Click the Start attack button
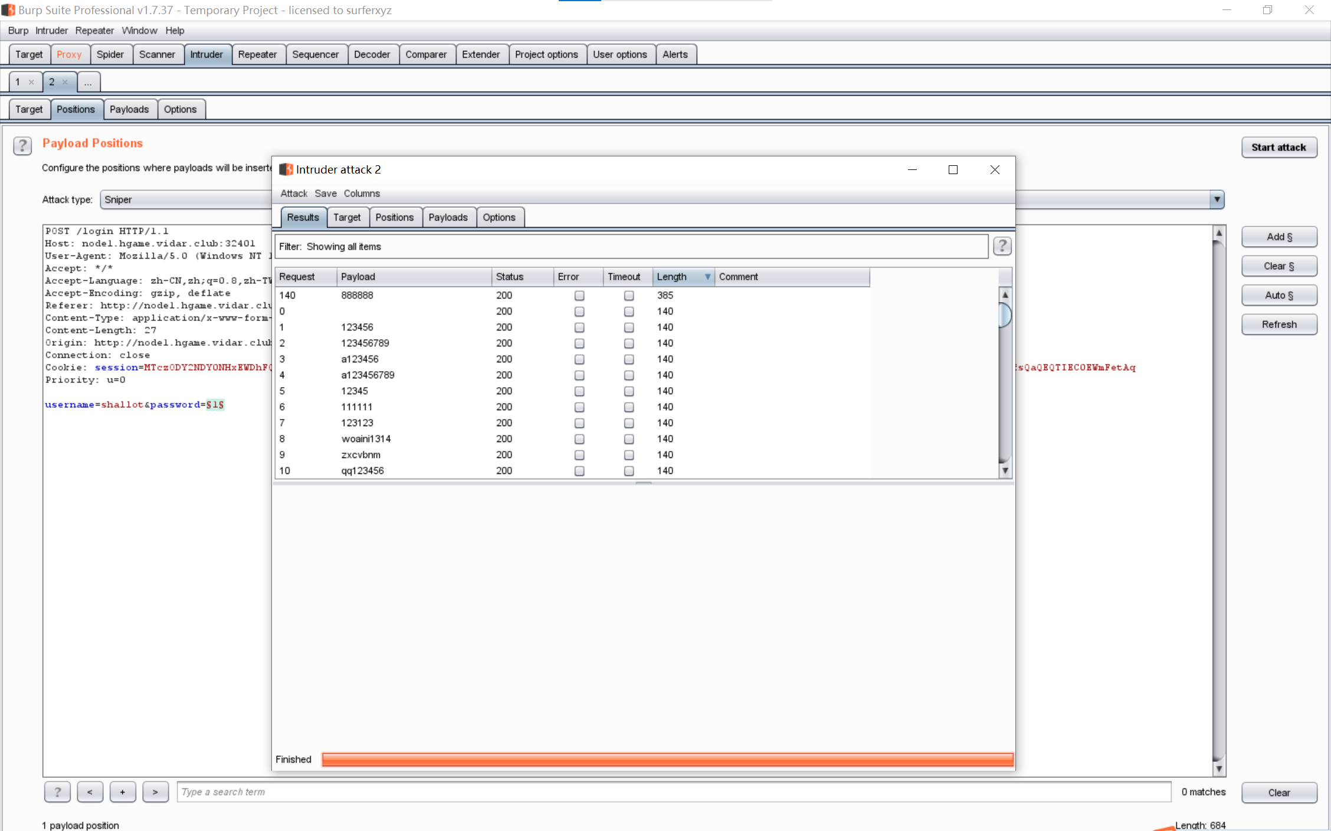The image size is (1331, 831). (x=1279, y=148)
